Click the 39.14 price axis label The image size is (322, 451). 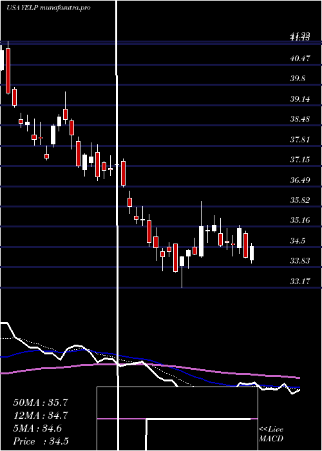click(x=300, y=99)
